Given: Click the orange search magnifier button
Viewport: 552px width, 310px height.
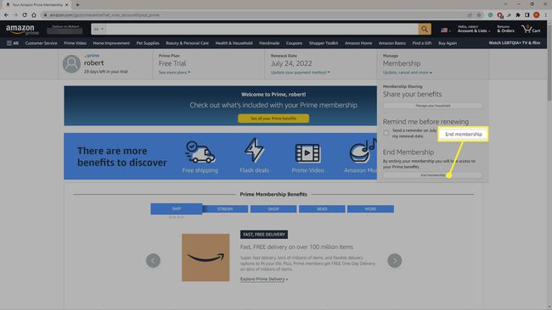Looking at the screenshot, I should pos(425,29).
